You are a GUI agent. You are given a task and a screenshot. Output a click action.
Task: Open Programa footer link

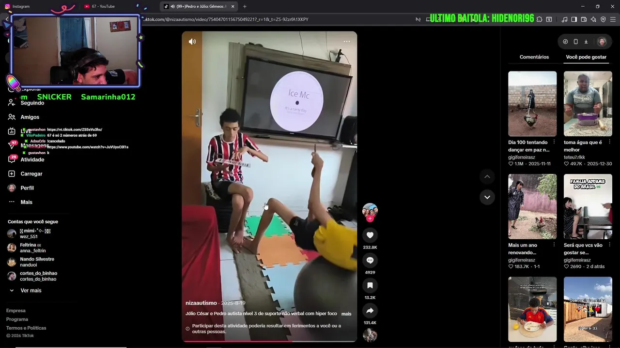[x=17, y=319]
